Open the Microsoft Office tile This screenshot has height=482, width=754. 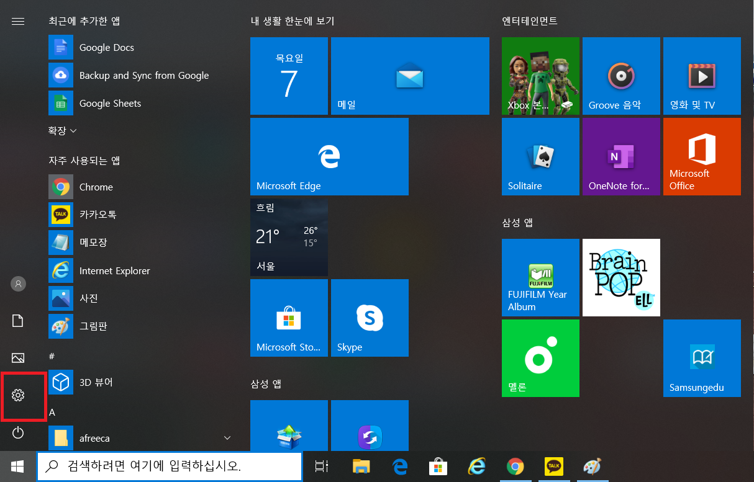click(x=702, y=156)
